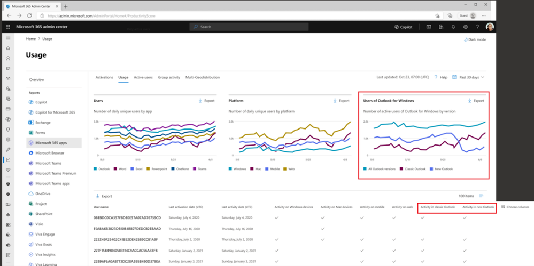Open settings gear in top bar
534x266 pixels.
465,27
